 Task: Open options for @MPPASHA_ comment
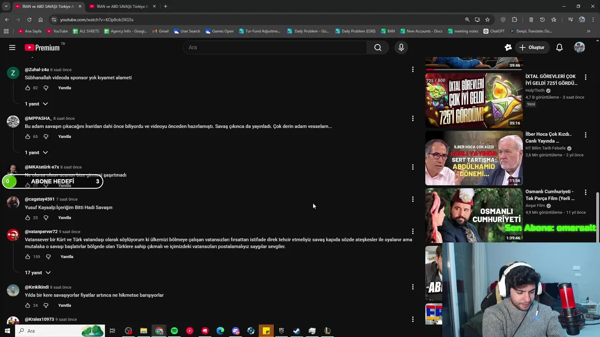[x=412, y=118]
